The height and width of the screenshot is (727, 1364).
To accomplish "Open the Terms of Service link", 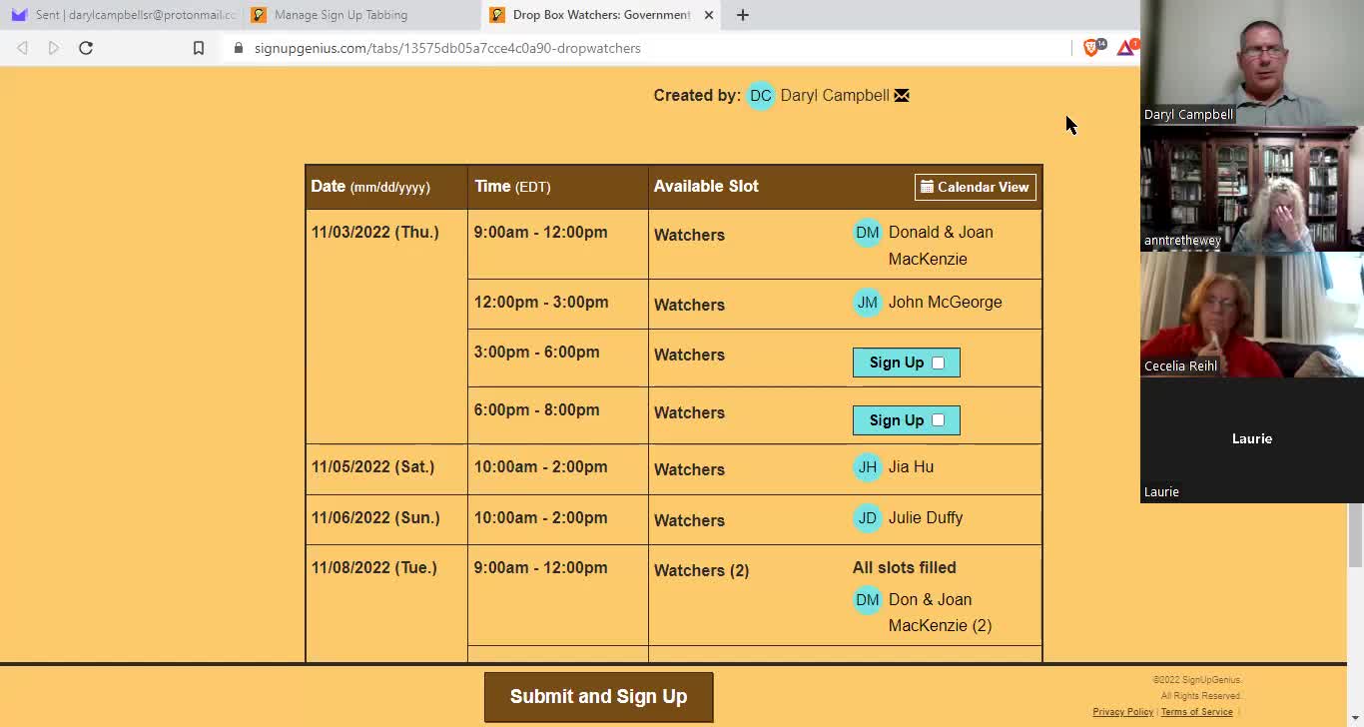I will pyautogui.click(x=1196, y=712).
